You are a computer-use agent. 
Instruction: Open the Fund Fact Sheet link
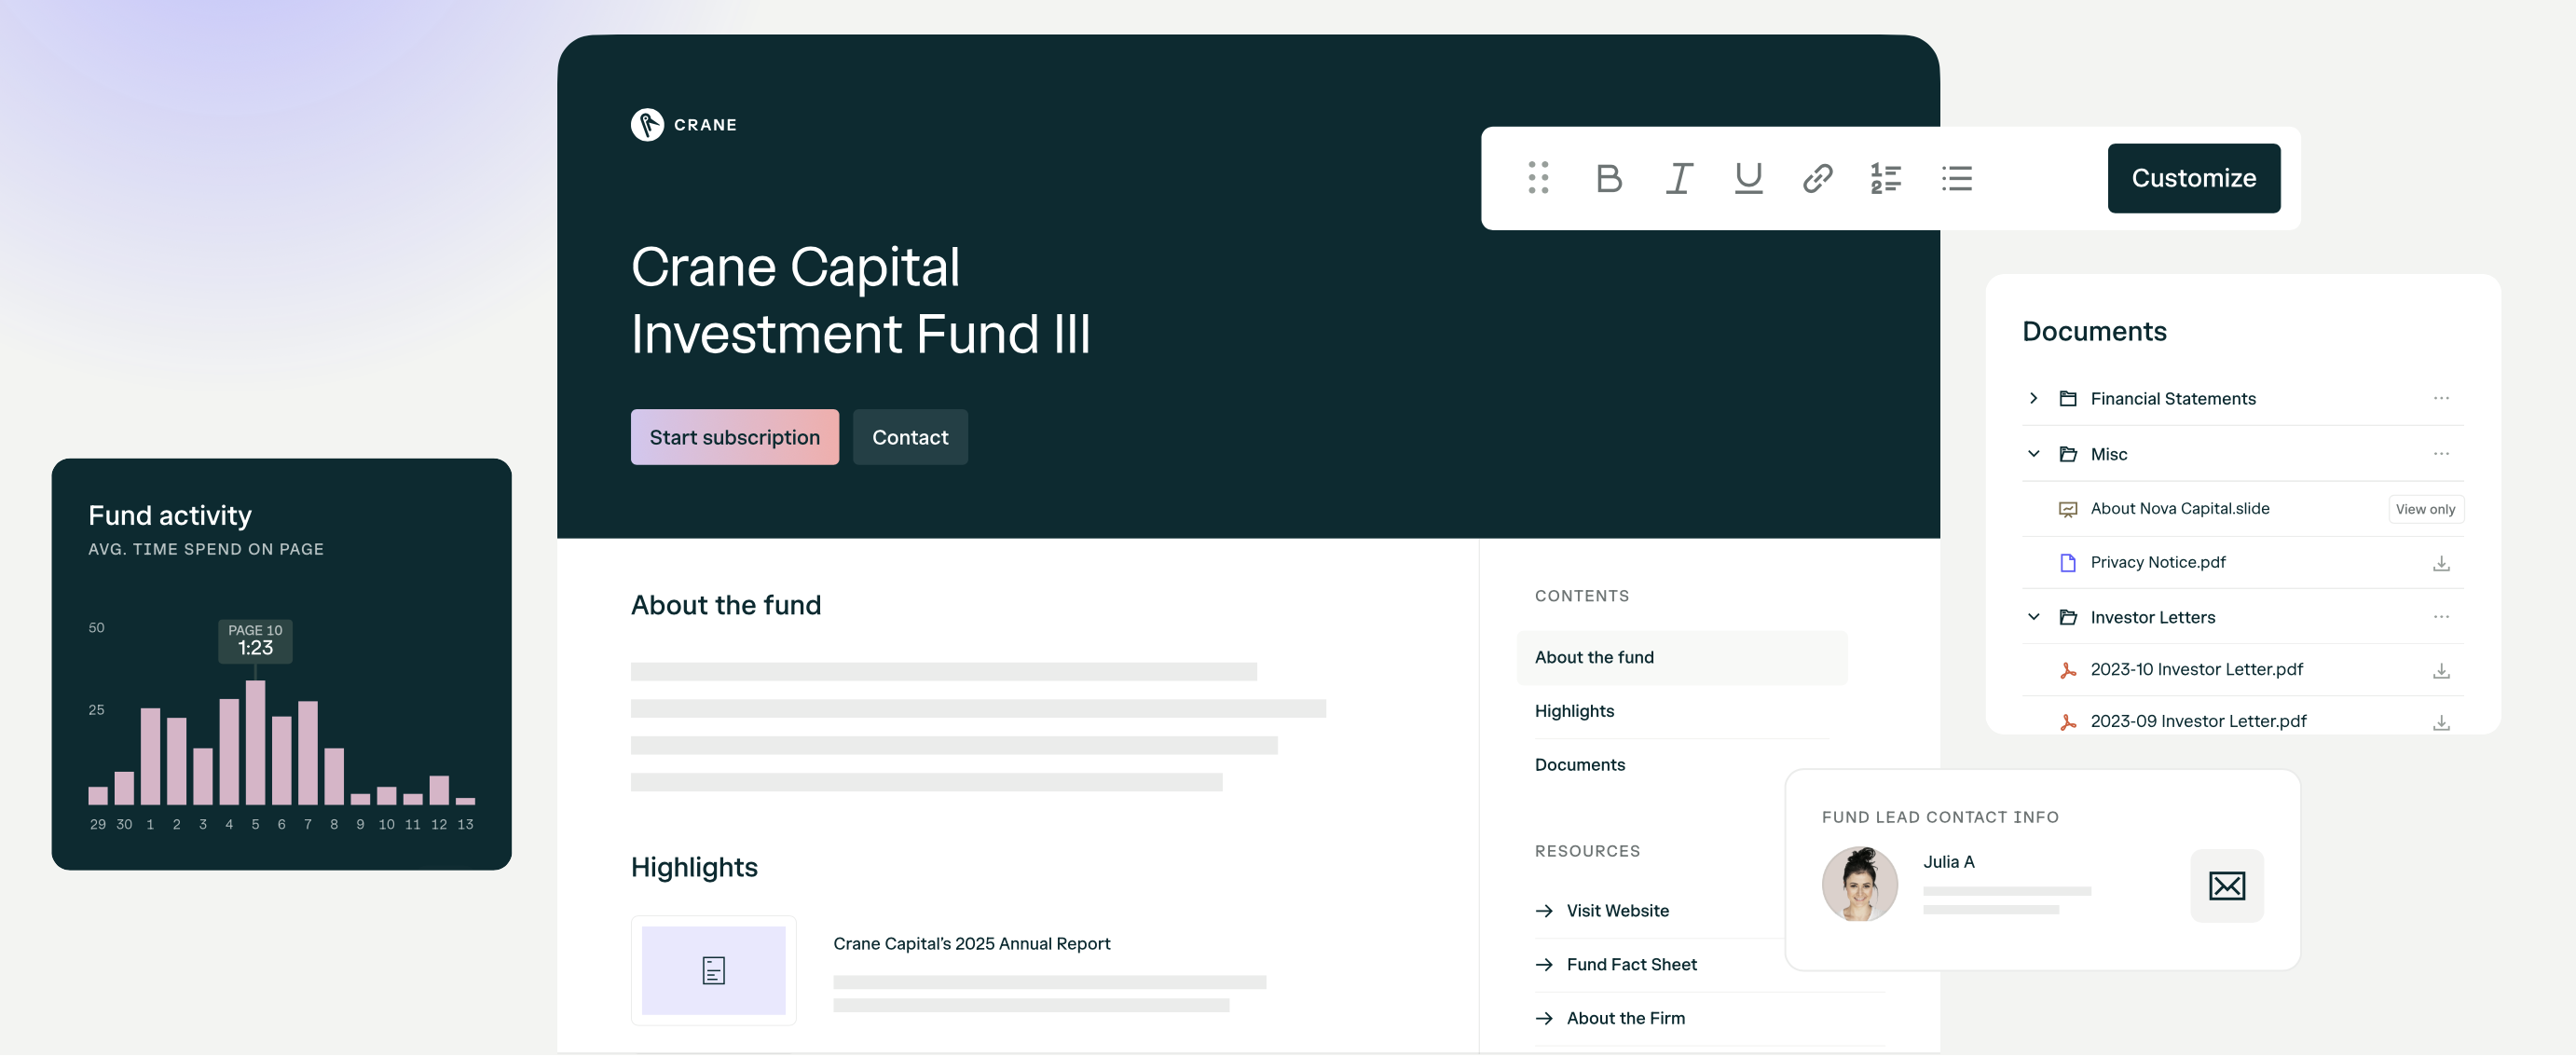(1630, 965)
